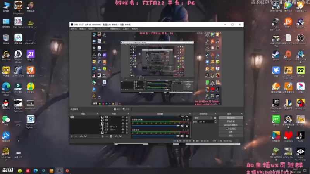Image resolution: width=310 pixels, height=174 pixels.
Task: Move scene up in Scenes panel
Action: [x=81, y=136]
